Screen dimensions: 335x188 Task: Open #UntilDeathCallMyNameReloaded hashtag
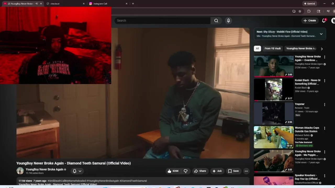click(x=66, y=181)
